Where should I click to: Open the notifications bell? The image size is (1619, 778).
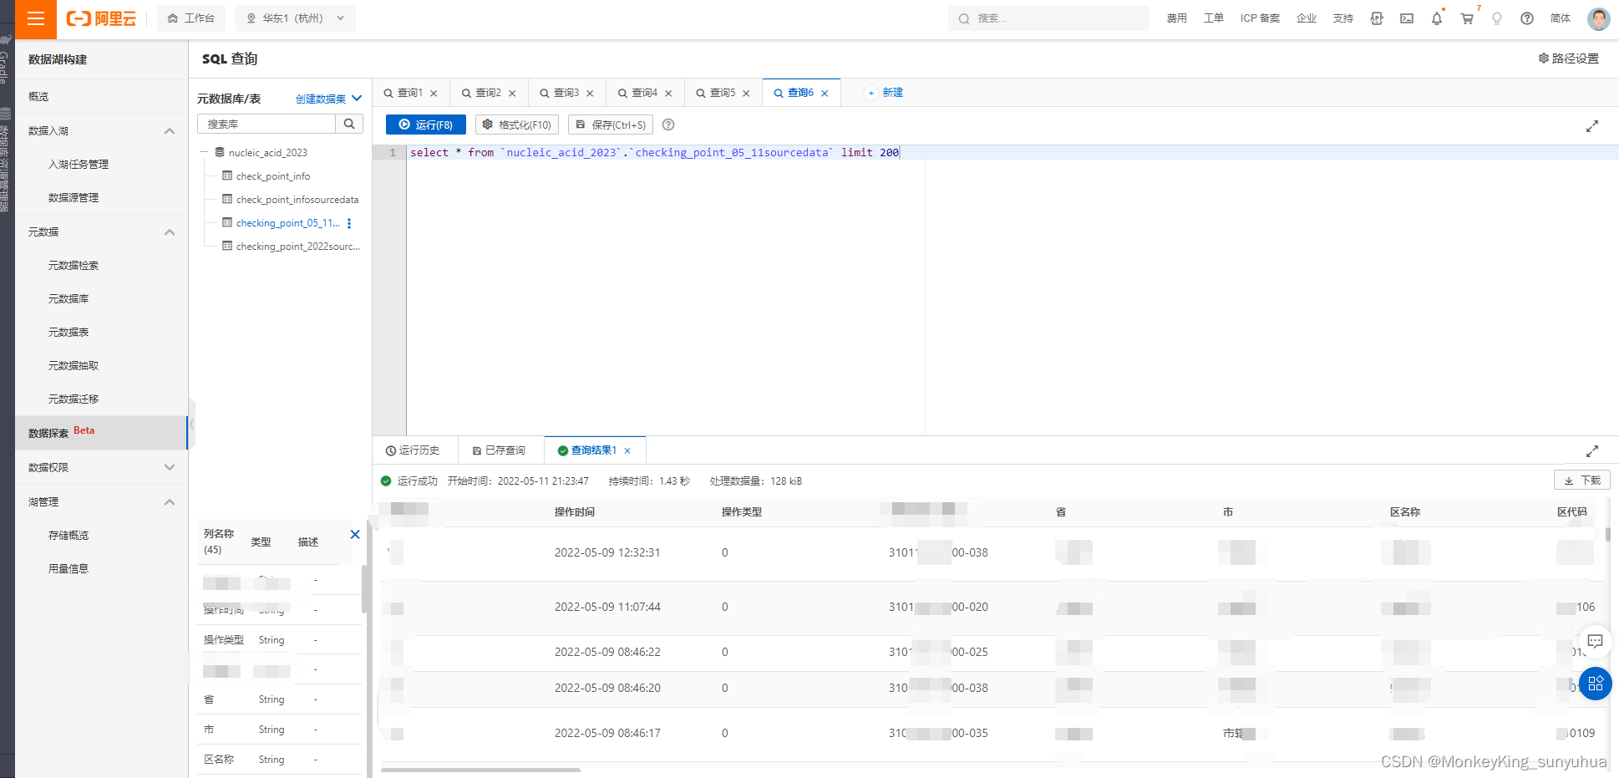point(1437,18)
